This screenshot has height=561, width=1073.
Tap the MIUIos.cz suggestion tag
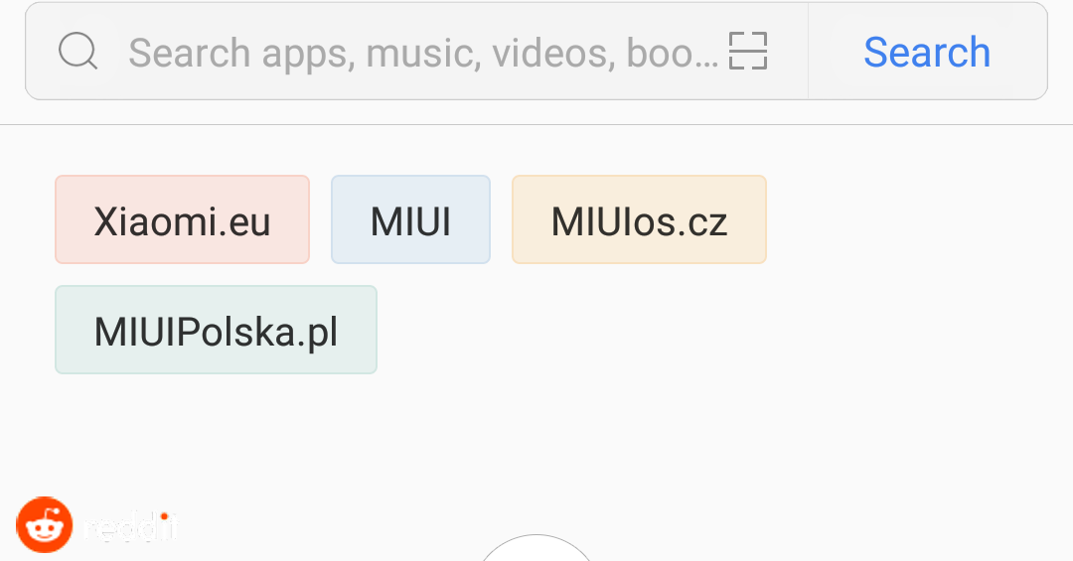coord(639,220)
